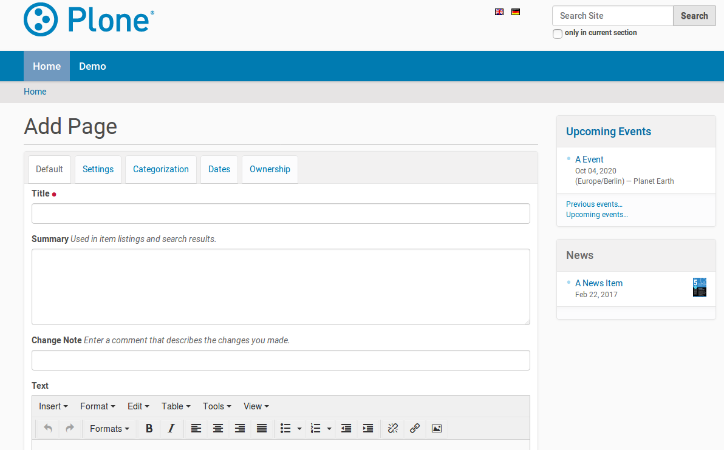
Task: Increase the indent of the text
Action: [368, 428]
